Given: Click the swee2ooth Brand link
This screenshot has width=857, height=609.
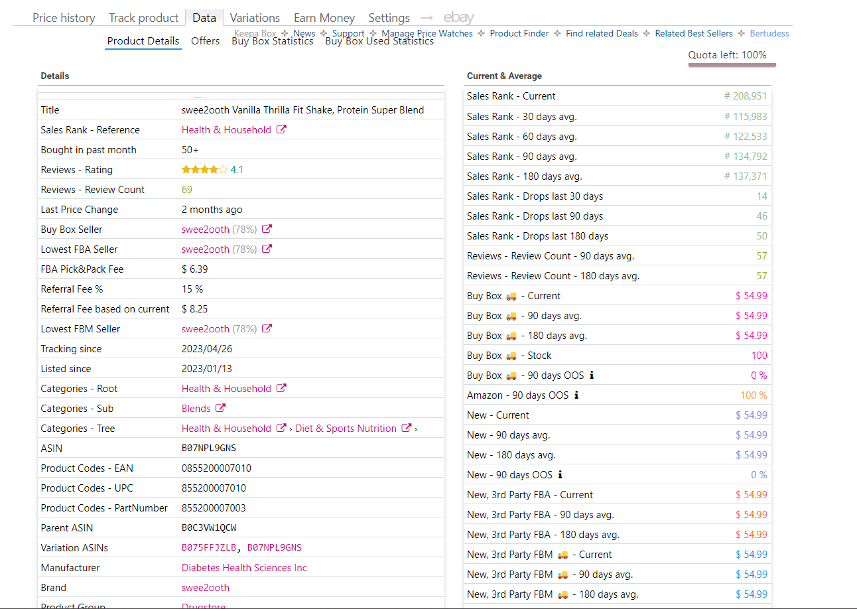Looking at the screenshot, I should (x=206, y=588).
